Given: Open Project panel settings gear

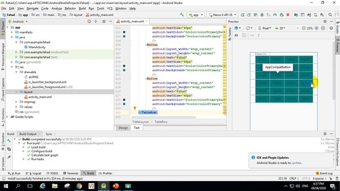Looking at the screenshot, I should tap(104, 21).
